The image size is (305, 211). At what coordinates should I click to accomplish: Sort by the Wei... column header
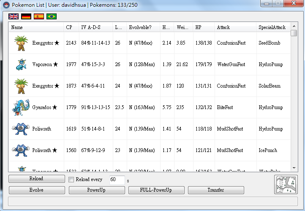click(183, 27)
